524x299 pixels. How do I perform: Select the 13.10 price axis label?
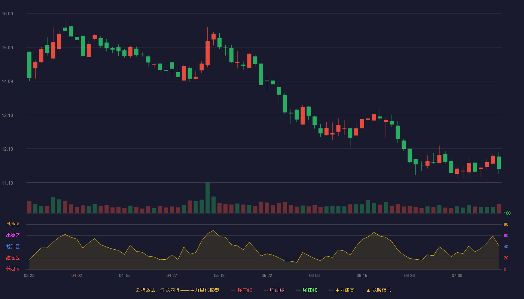[x=7, y=115]
